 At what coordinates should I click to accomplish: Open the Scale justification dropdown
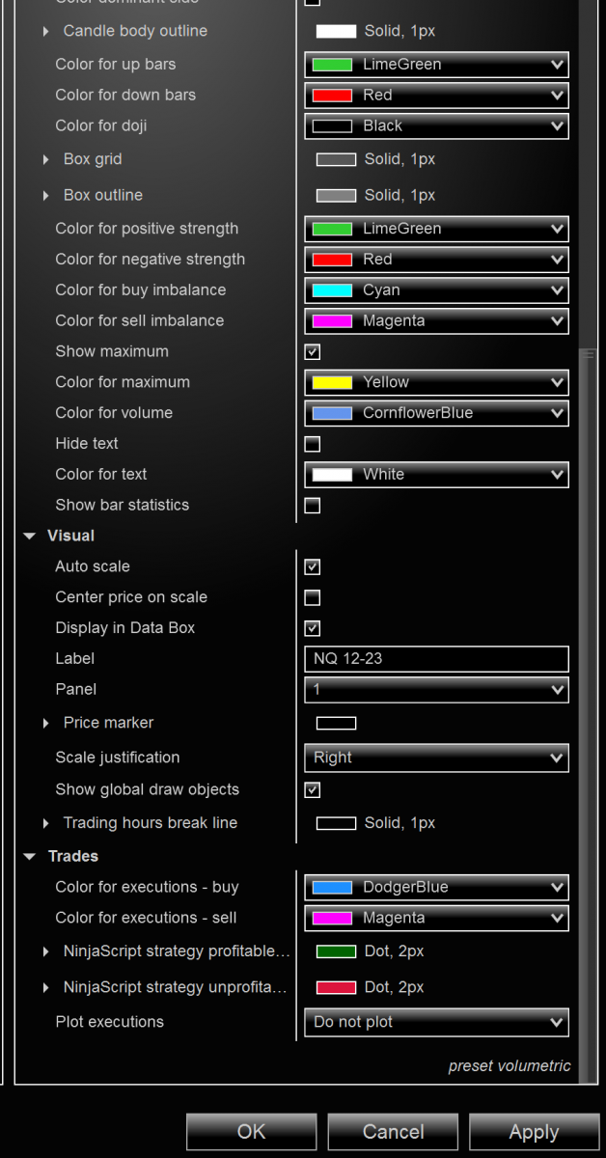pyautogui.click(x=436, y=758)
